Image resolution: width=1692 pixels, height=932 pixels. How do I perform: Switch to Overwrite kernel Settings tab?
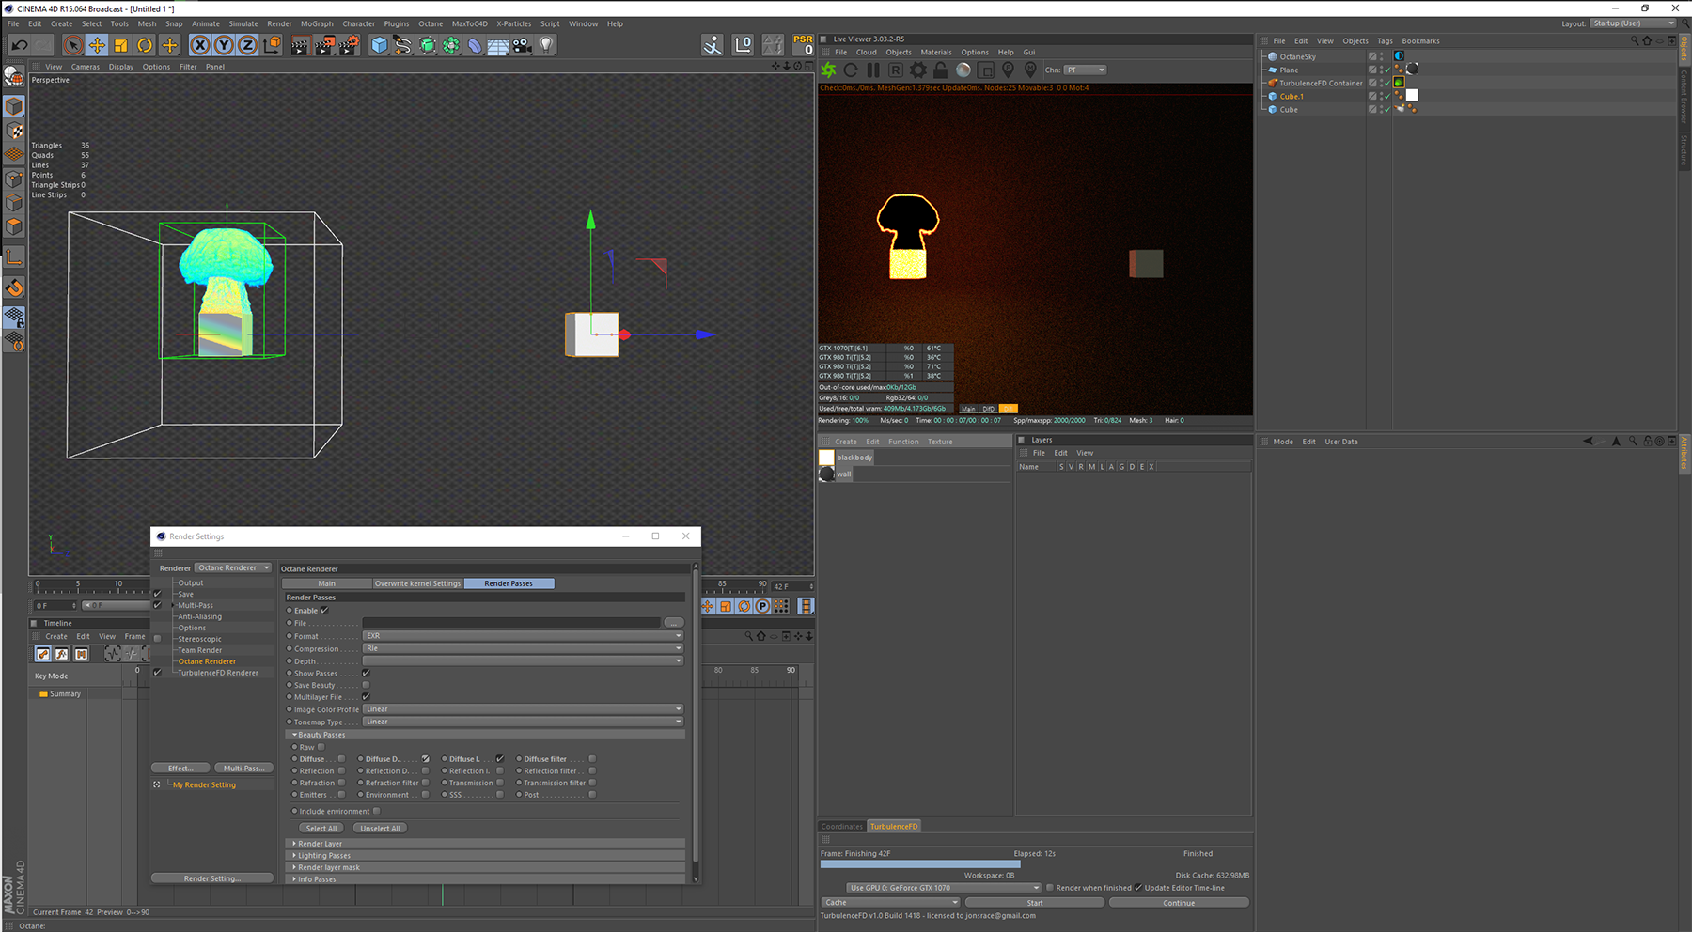coord(417,583)
